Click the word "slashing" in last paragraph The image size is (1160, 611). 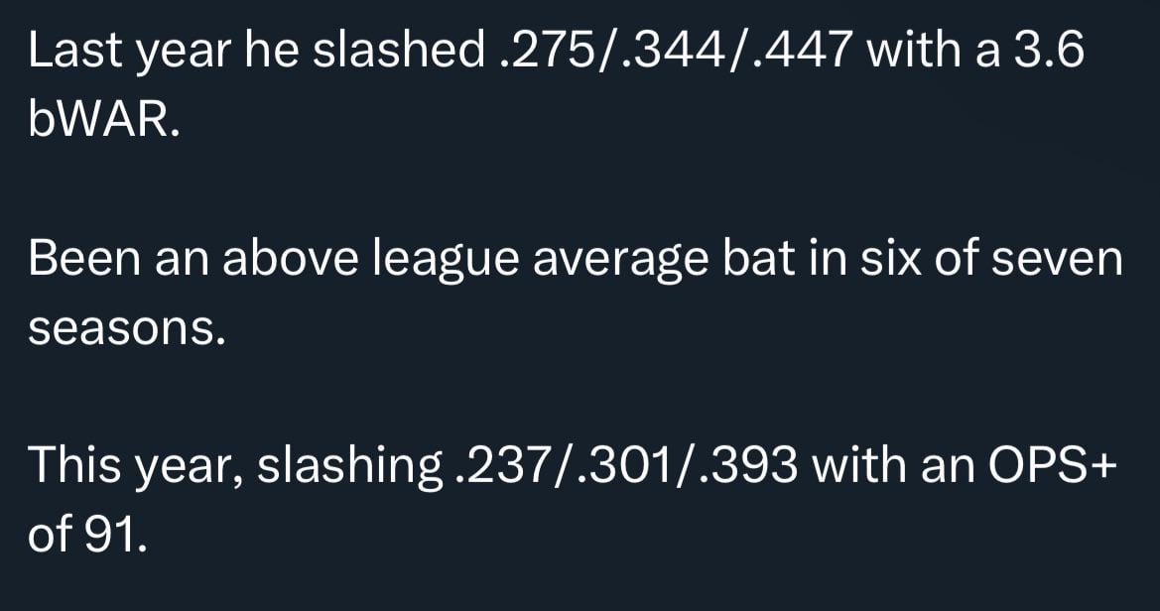348,466
